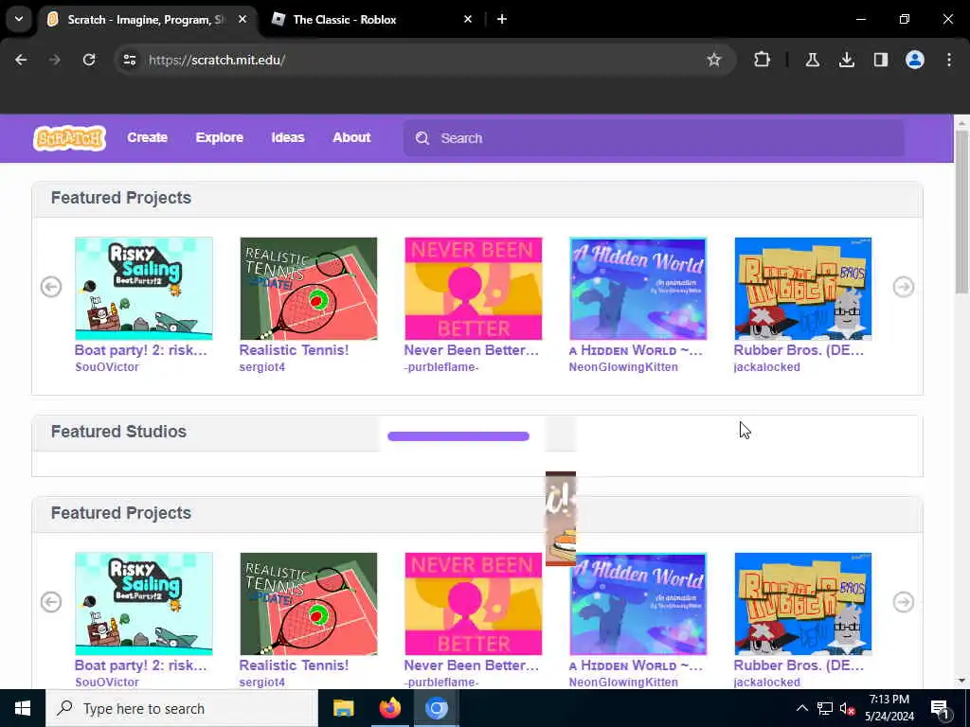Screen dimensions: 970x727
Task: Open lower Never Been Better thumbnail
Action: click(474, 604)
